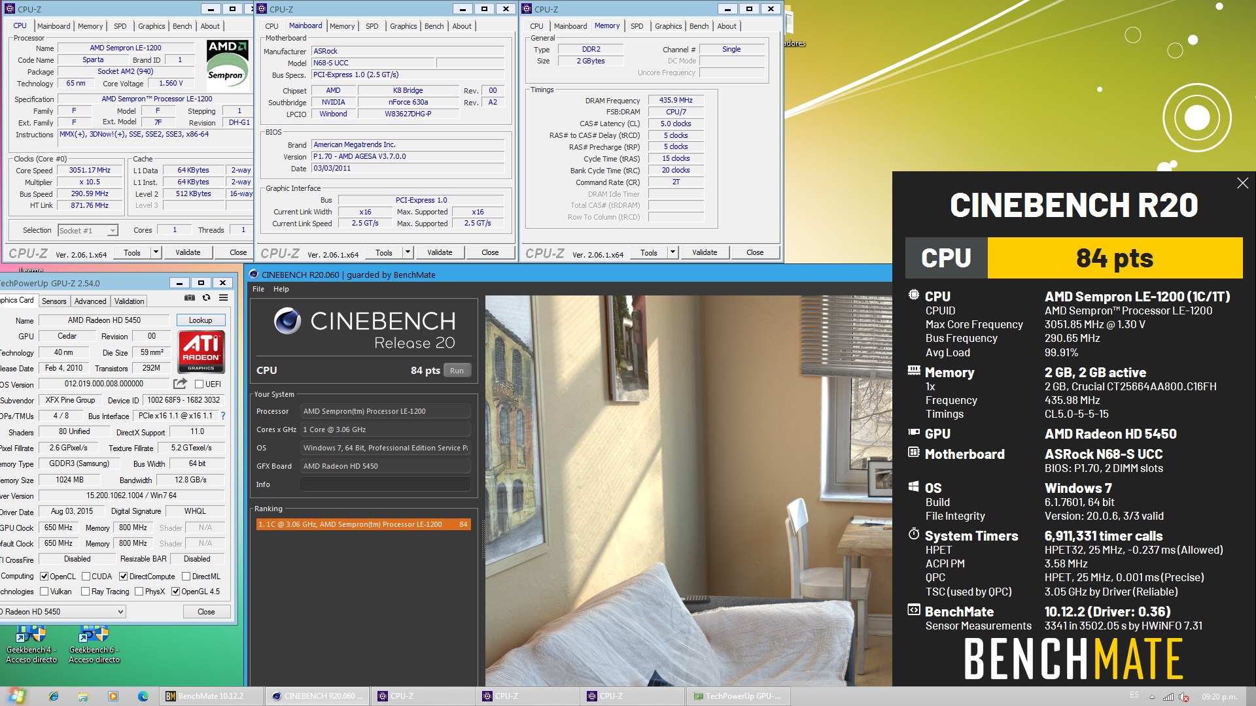Click the ATI Radeon Graphics logo
Viewport: 1256px width, 706px height.
click(201, 352)
